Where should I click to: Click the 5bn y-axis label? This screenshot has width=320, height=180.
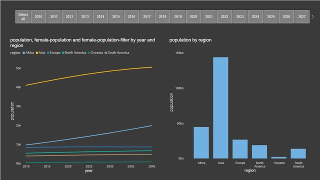[18, 68]
